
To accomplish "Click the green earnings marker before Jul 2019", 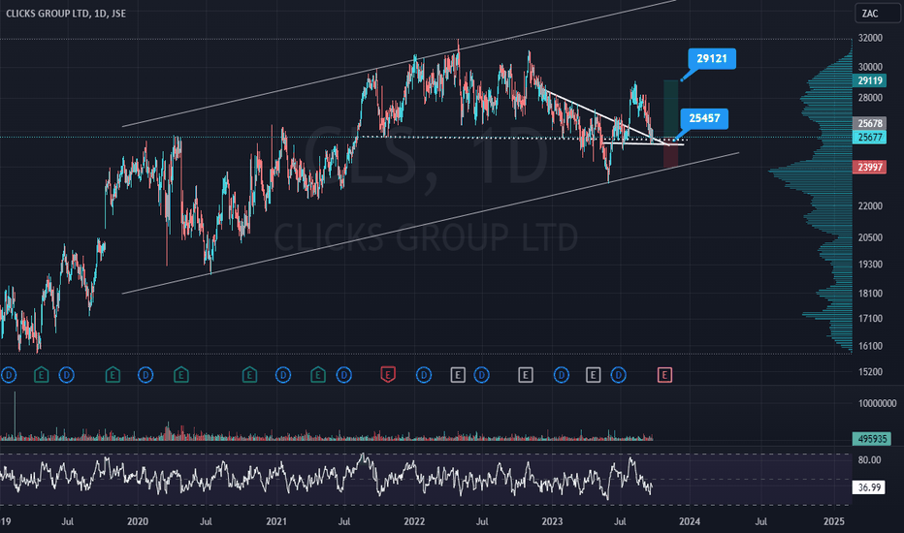I will pos(41,376).
